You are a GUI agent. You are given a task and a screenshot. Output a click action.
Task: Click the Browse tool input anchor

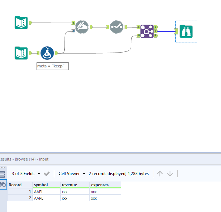click(177, 32)
